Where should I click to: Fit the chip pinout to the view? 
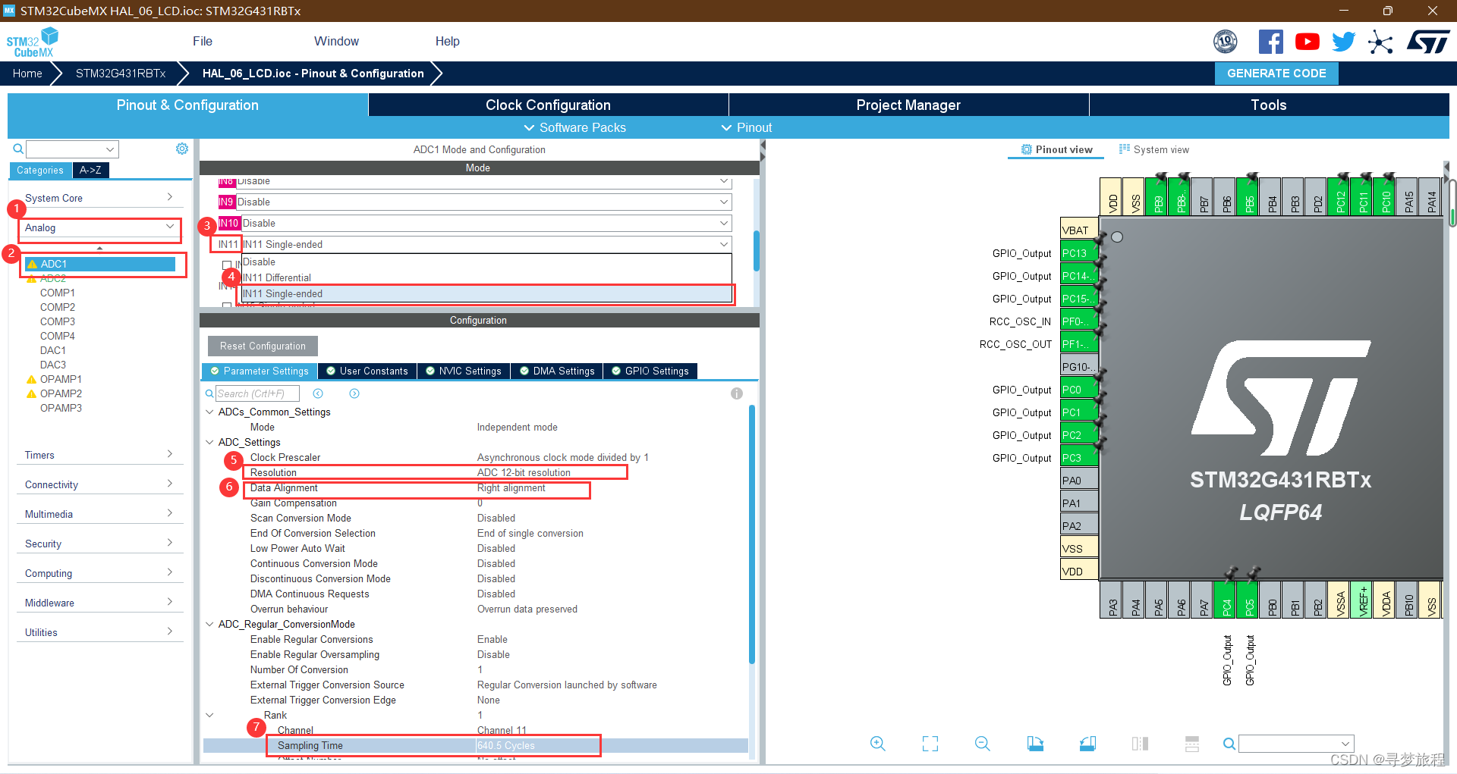[930, 744]
